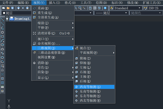The image size is (163, 109).
Task: Click the 消隐(H) hide icon
Action: click(34, 63)
